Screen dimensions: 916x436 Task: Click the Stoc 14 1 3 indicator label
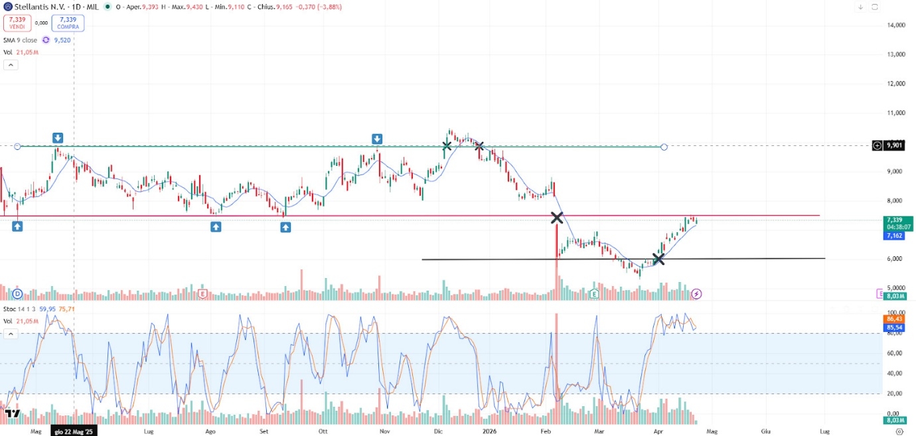click(x=20, y=309)
